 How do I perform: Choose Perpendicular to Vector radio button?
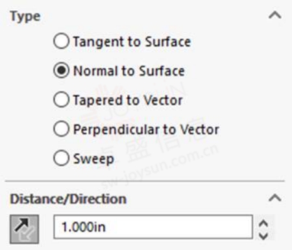coord(62,129)
